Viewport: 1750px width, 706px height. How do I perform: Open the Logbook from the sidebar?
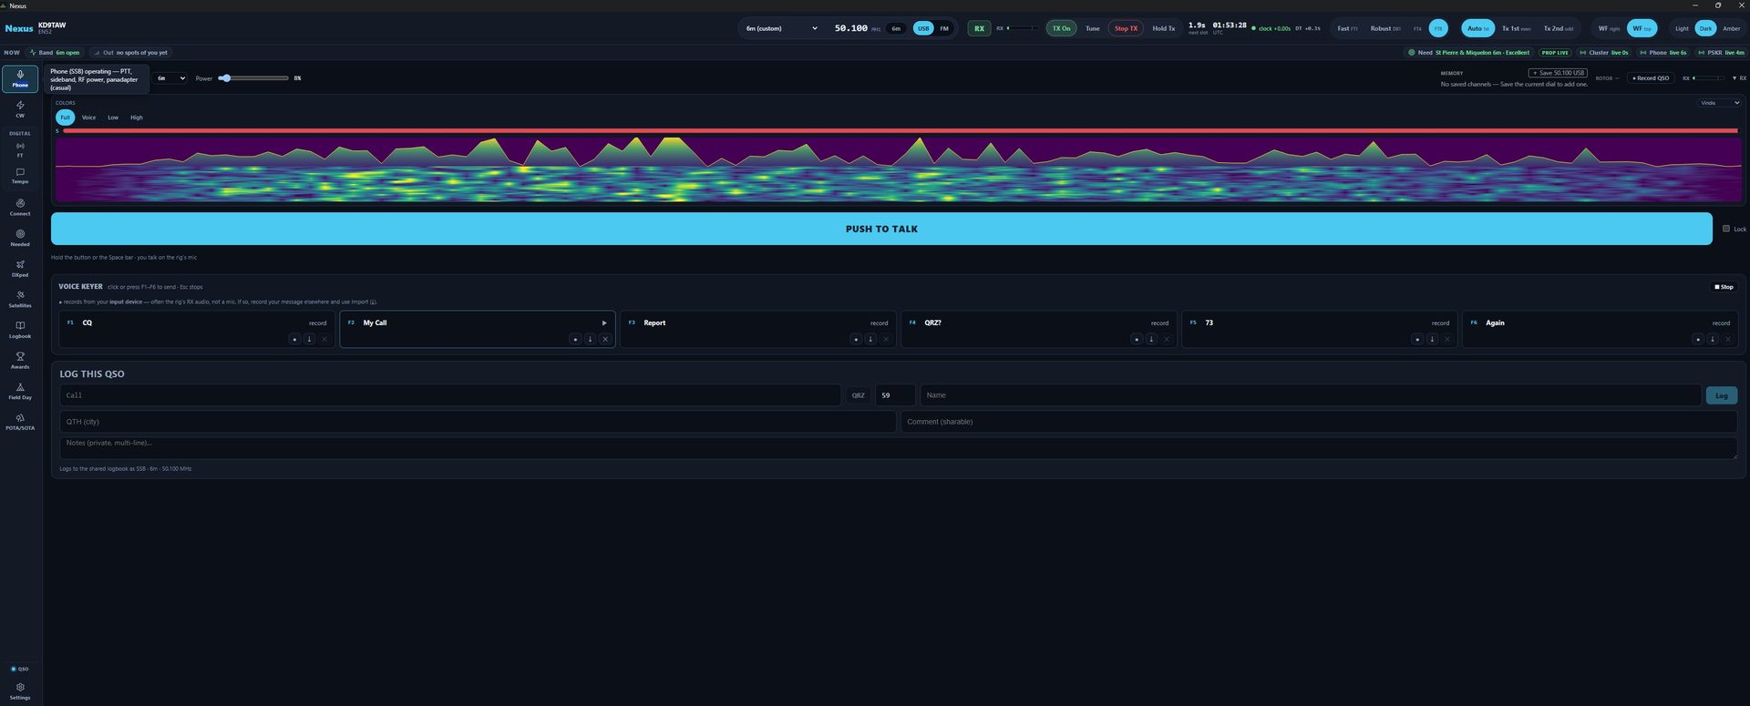pos(20,330)
